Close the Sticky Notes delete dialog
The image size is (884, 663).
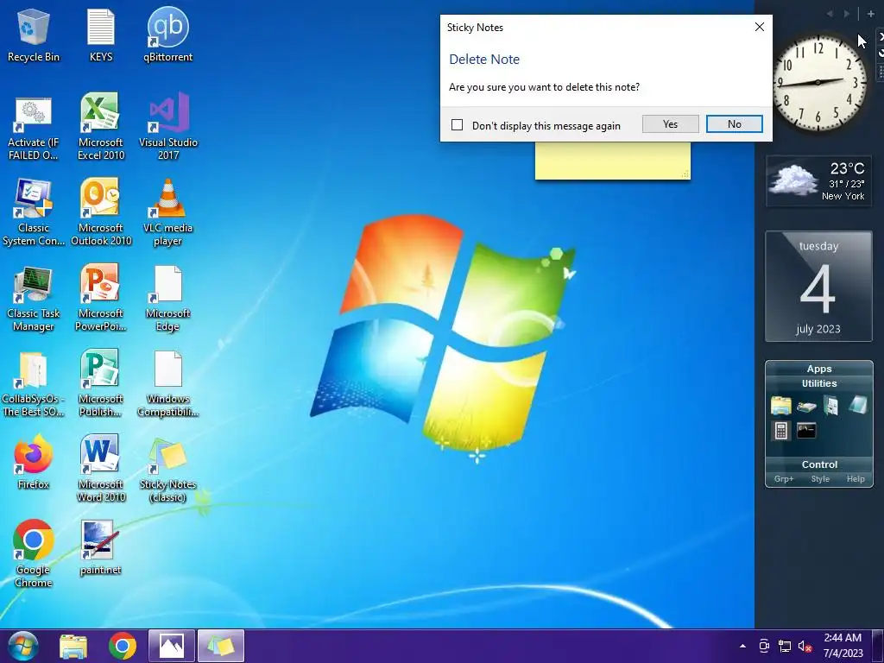click(760, 27)
